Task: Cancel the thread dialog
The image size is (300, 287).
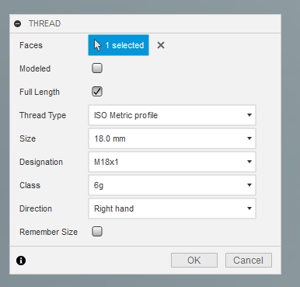Action: [x=249, y=261]
